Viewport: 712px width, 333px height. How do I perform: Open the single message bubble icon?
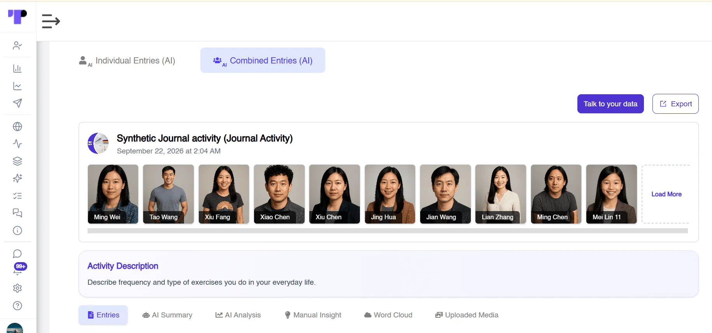click(18, 254)
